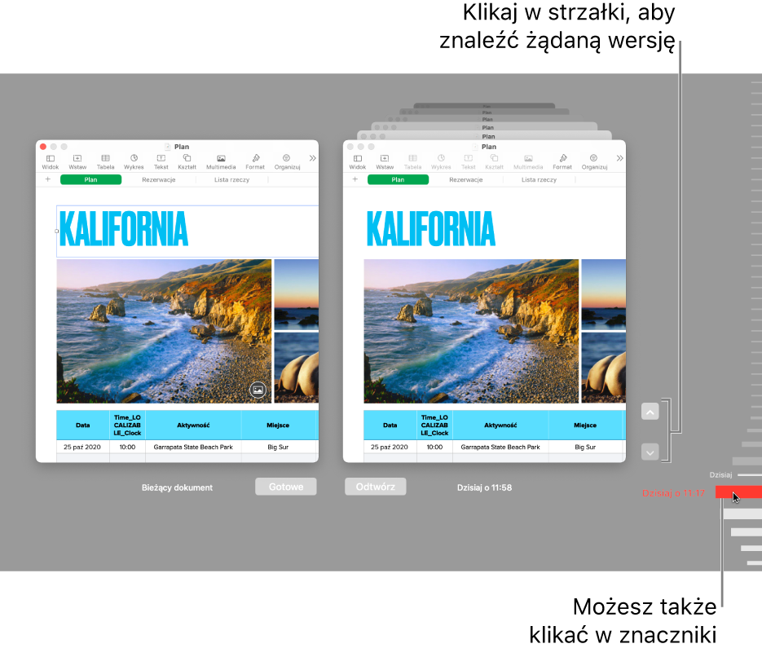Image resolution: width=762 pixels, height=657 pixels.
Task: Expand toolbar overflow chevrons in current document
Action: pos(312,158)
